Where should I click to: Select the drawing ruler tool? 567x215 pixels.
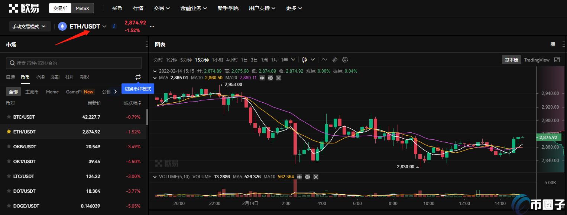point(335,60)
